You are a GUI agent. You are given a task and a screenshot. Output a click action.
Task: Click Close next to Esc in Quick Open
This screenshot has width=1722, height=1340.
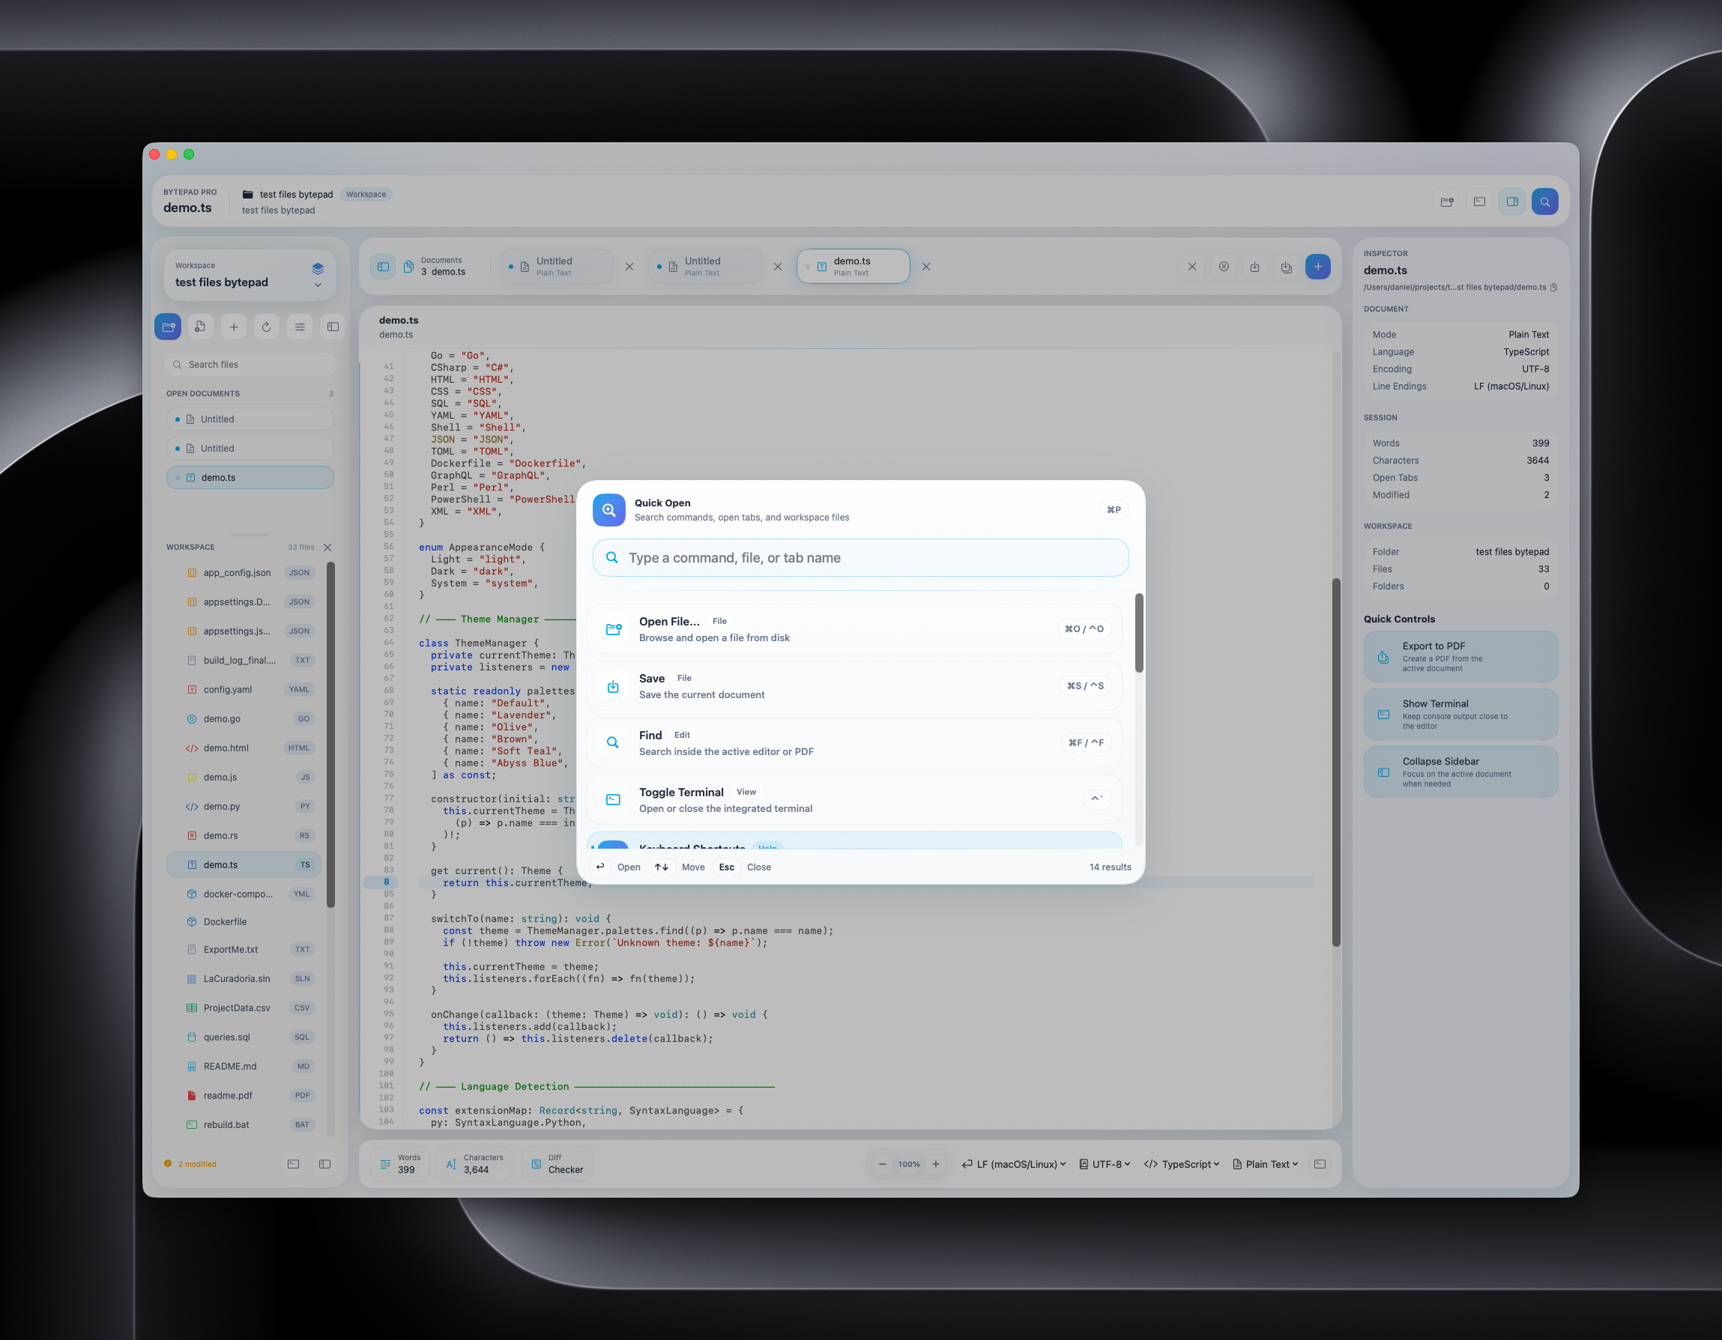(x=758, y=867)
